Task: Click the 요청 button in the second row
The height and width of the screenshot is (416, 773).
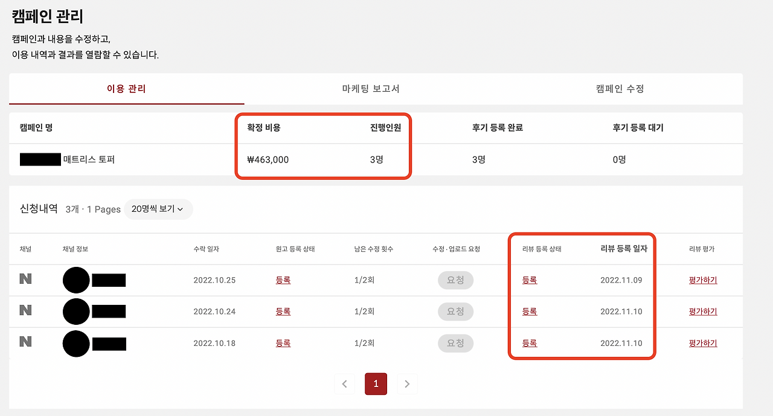Action: point(455,312)
